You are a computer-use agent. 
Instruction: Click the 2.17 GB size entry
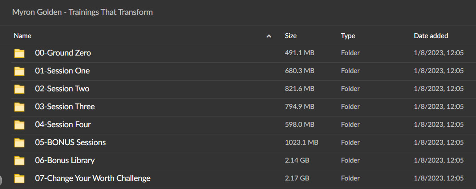click(x=297, y=178)
